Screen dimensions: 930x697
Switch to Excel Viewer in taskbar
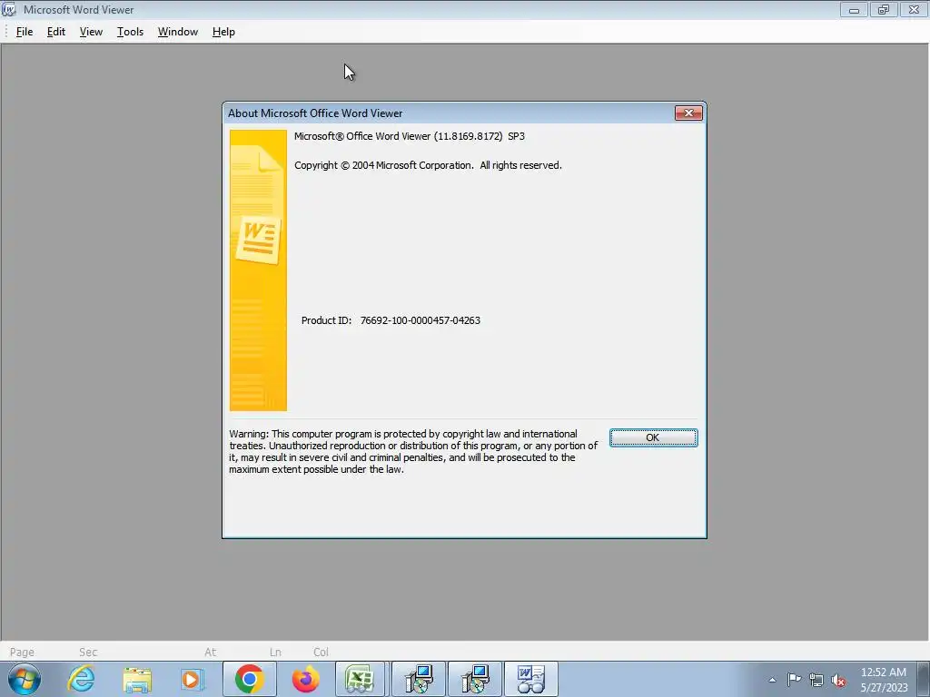(x=361, y=679)
